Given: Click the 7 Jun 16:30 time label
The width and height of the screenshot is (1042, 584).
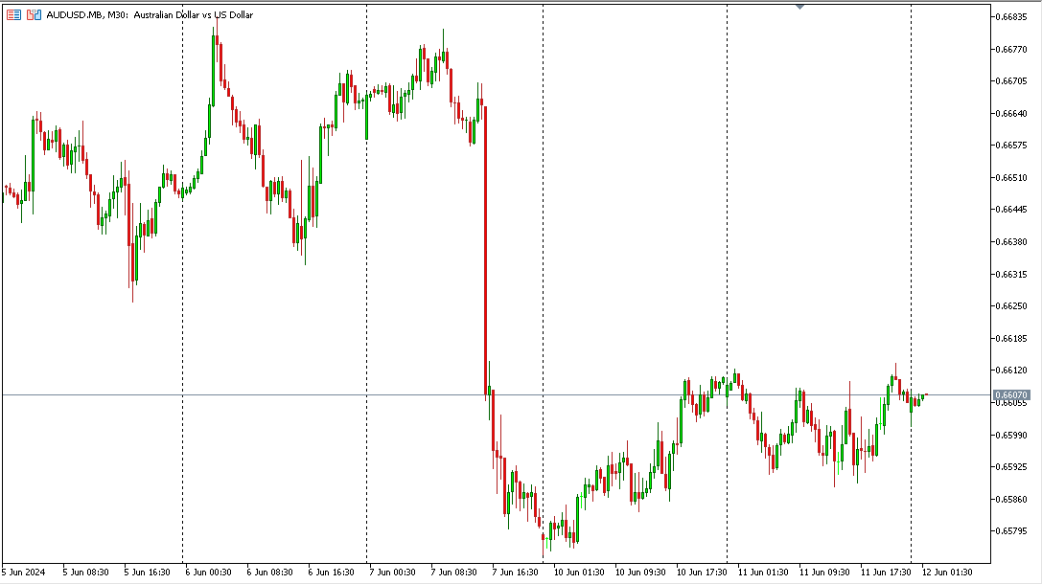Looking at the screenshot, I should coord(517,573).
